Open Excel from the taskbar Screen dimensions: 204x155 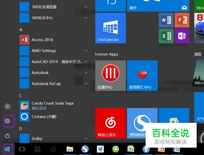(131, 149)
